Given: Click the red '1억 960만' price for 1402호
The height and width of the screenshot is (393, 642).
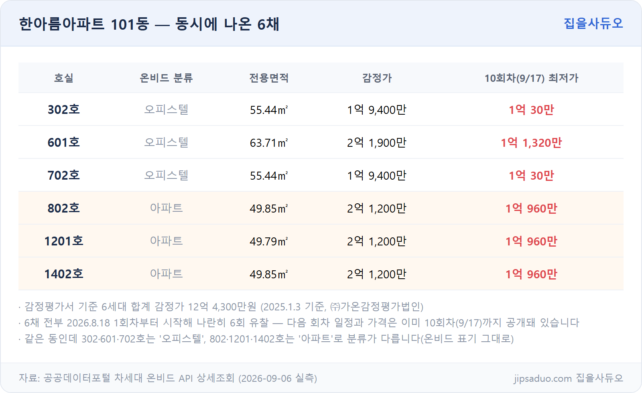Looking at the screenshot, I should point(531,274).
